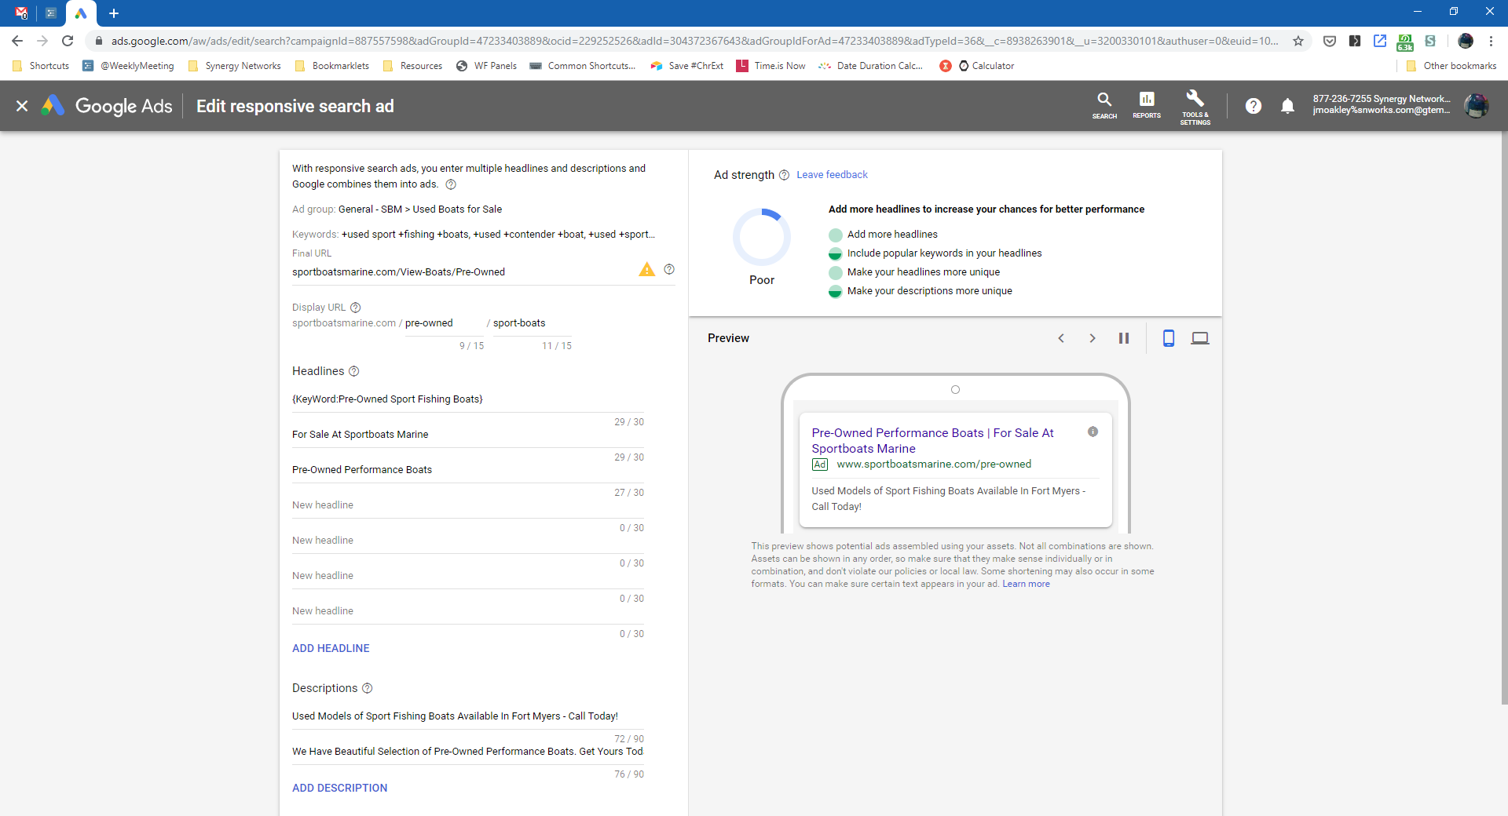Open the WF Panels bookmark

coord(486,66)
